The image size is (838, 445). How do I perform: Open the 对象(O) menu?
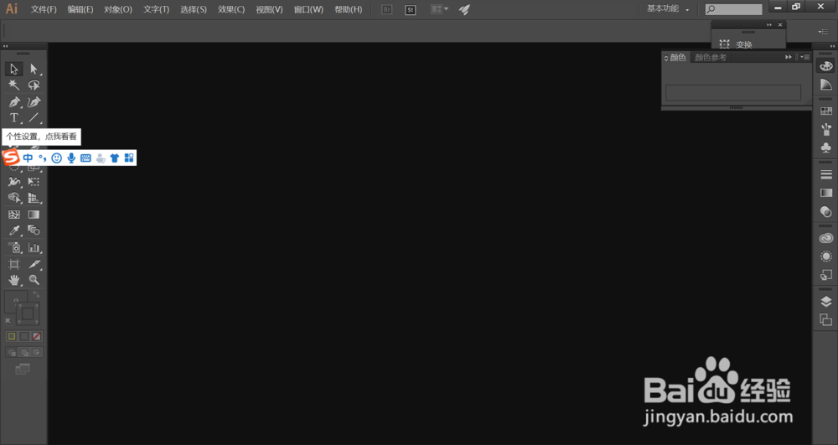(118, 9)
